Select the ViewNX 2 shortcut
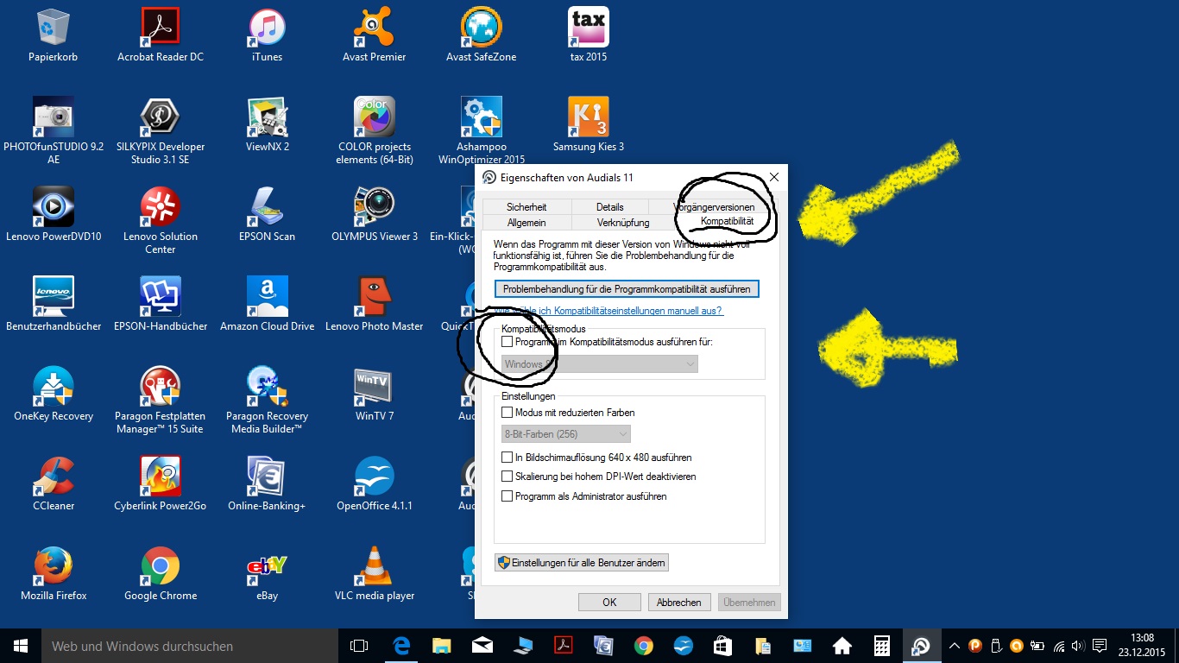 [267, 124]
